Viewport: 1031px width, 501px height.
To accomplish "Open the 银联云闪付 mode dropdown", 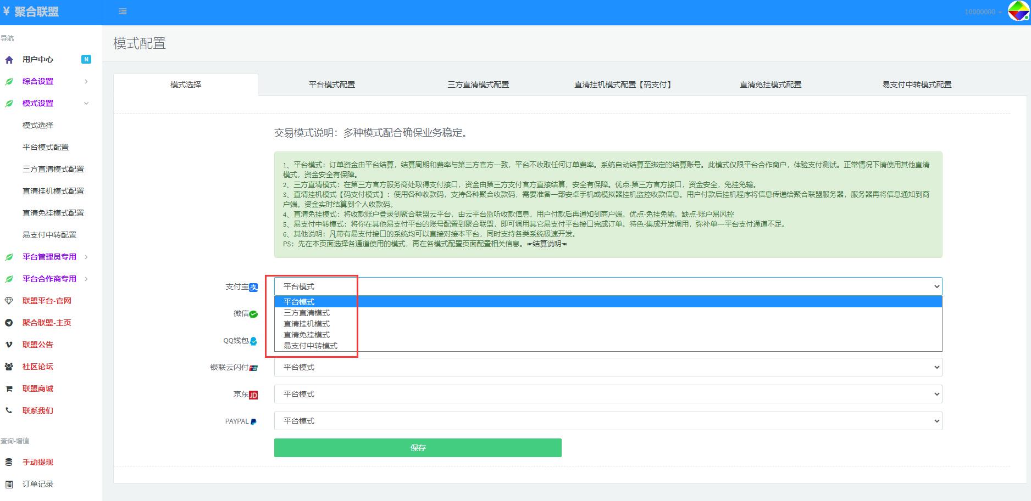I will pos(608,367).
